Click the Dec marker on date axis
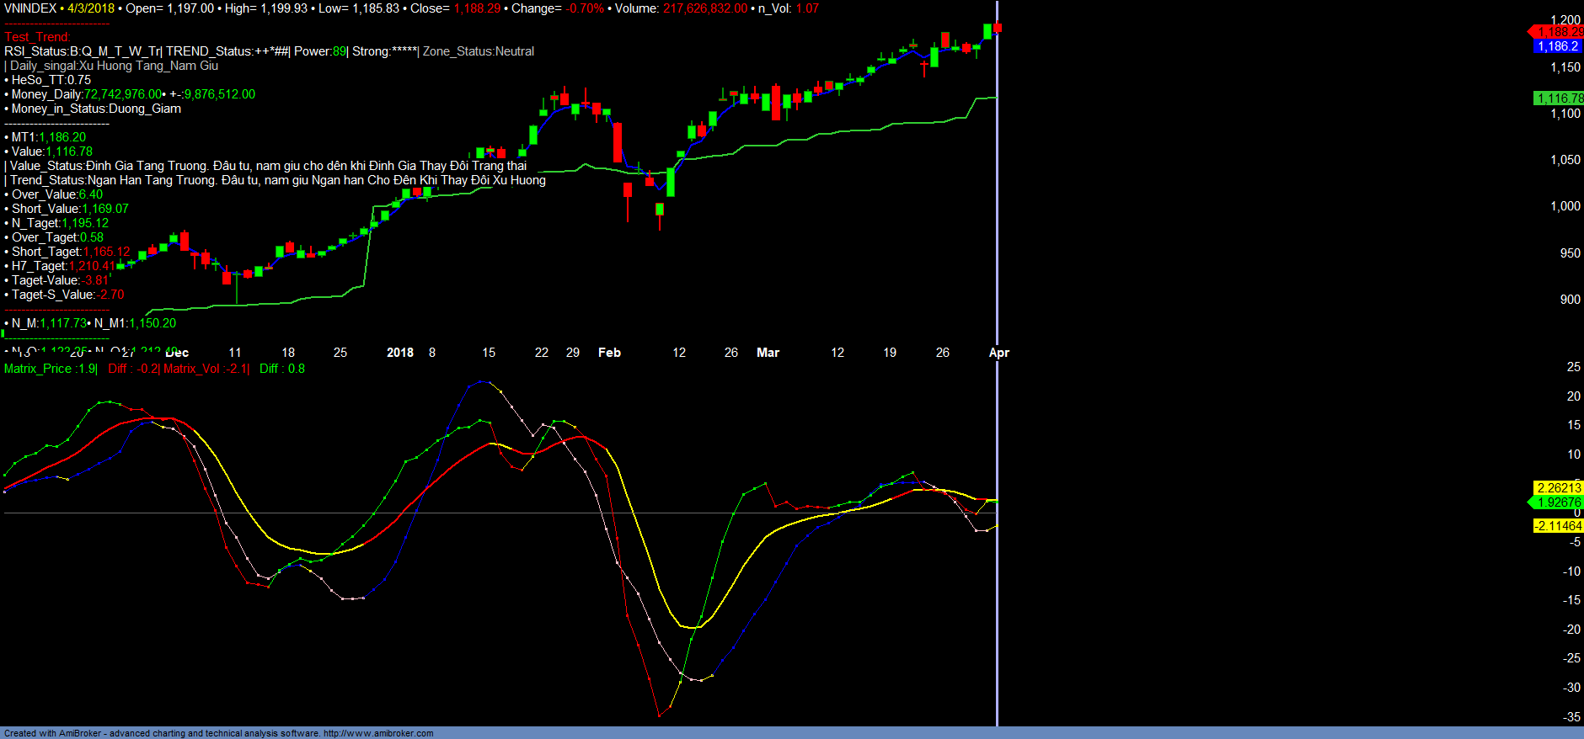The image size is (1584, 739). 177,353
